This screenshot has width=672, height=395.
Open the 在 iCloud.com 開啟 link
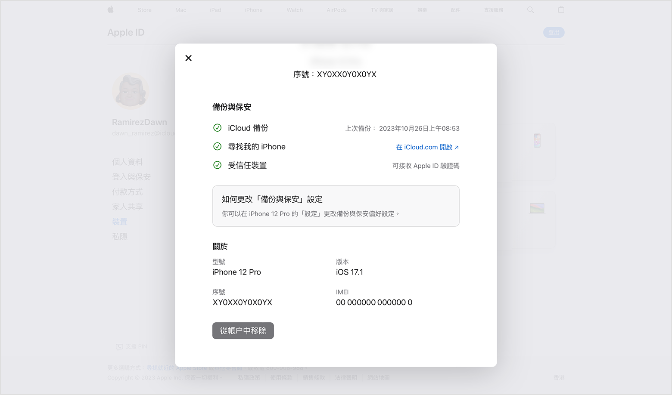coord(427,147)
